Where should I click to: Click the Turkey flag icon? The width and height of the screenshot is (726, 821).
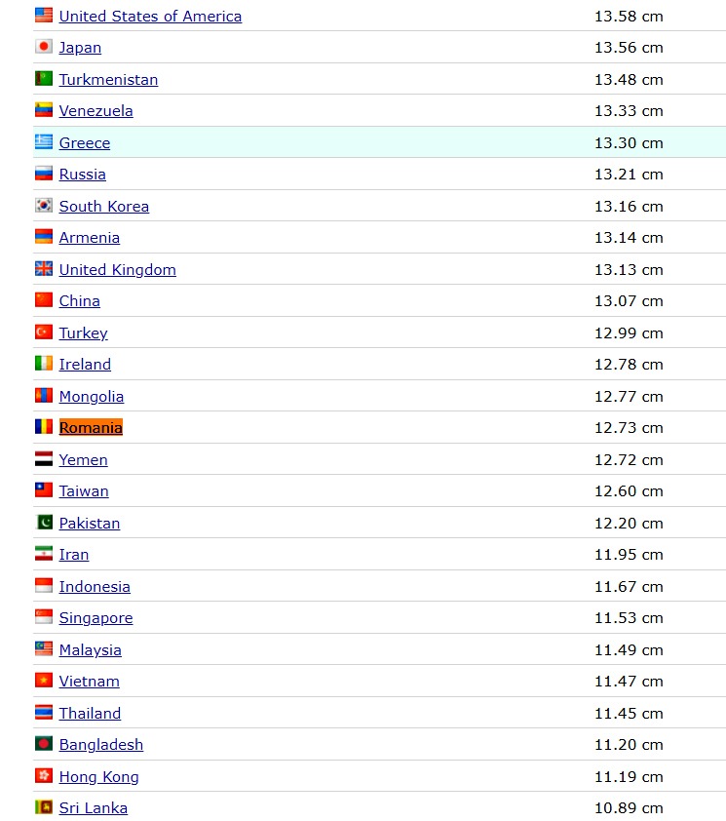coord(44,332)
